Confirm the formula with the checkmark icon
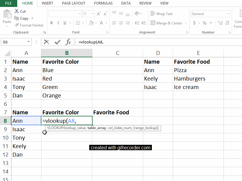Screen dimensions: 242x181 tap(57, 42)
